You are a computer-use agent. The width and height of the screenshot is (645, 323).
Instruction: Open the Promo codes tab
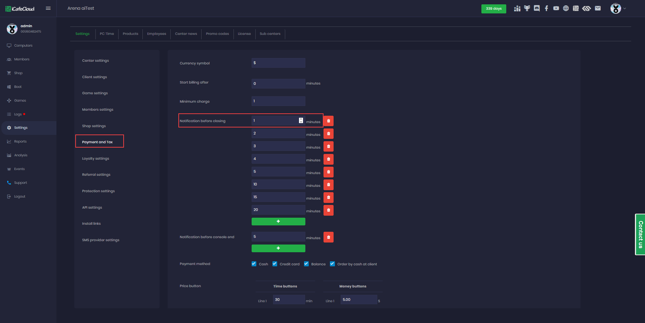(217, 34)
